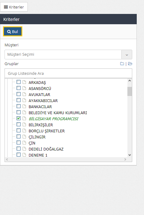Select the AYAKKABICILAR tree row label
The image size is (144, 215).
pyautogui.click(x=43, y=101)
